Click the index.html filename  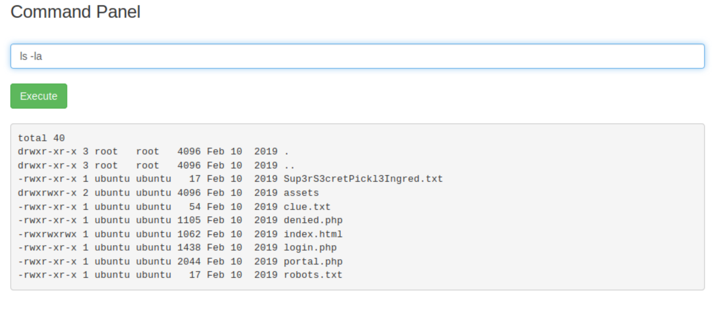point(313,234)
